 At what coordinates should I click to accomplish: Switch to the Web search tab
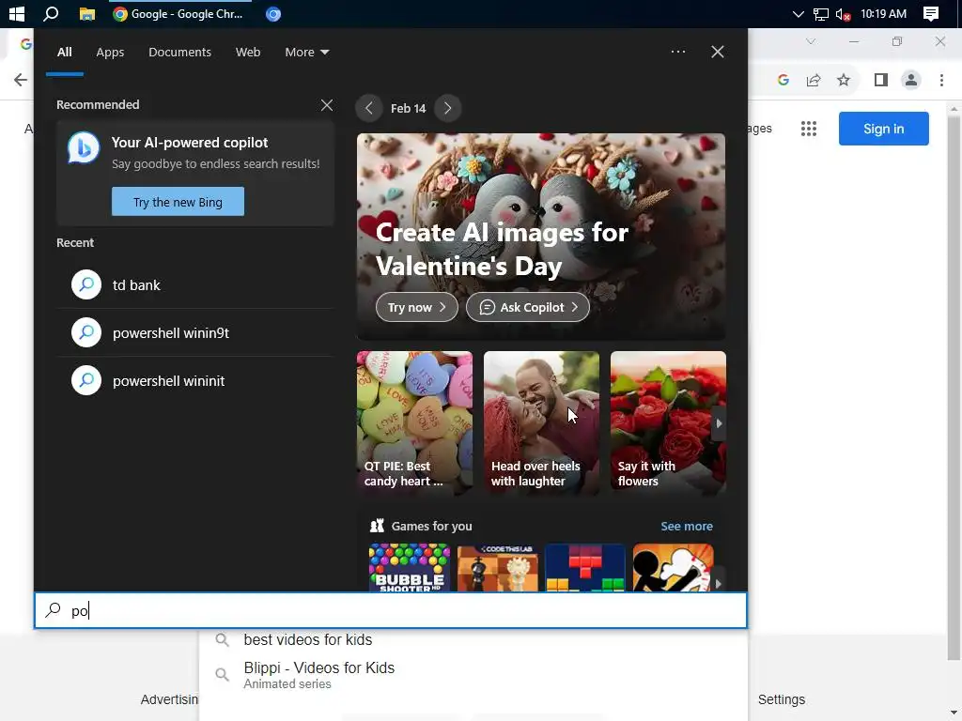point(248,53)
